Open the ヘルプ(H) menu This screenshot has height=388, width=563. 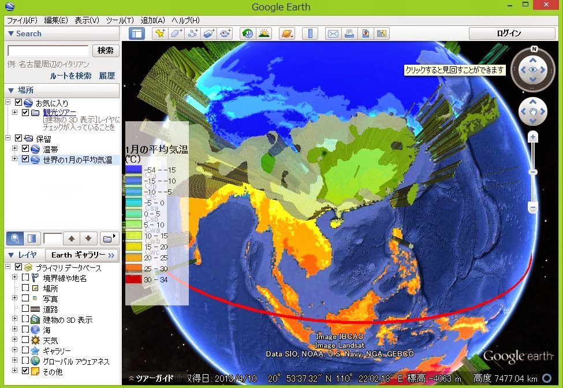[x=185, y=20]
